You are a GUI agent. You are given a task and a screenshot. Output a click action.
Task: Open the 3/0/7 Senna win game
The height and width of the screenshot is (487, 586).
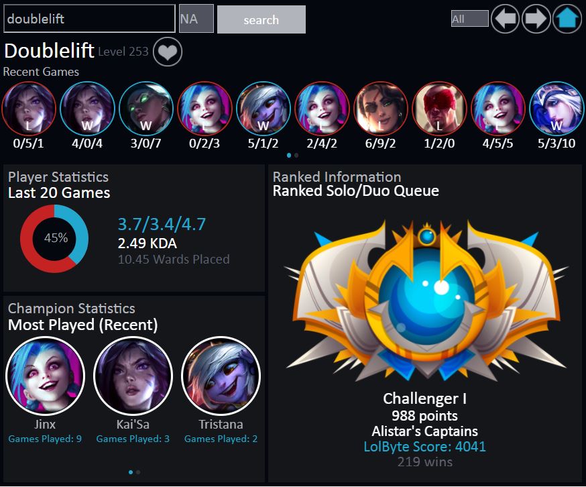146,109
